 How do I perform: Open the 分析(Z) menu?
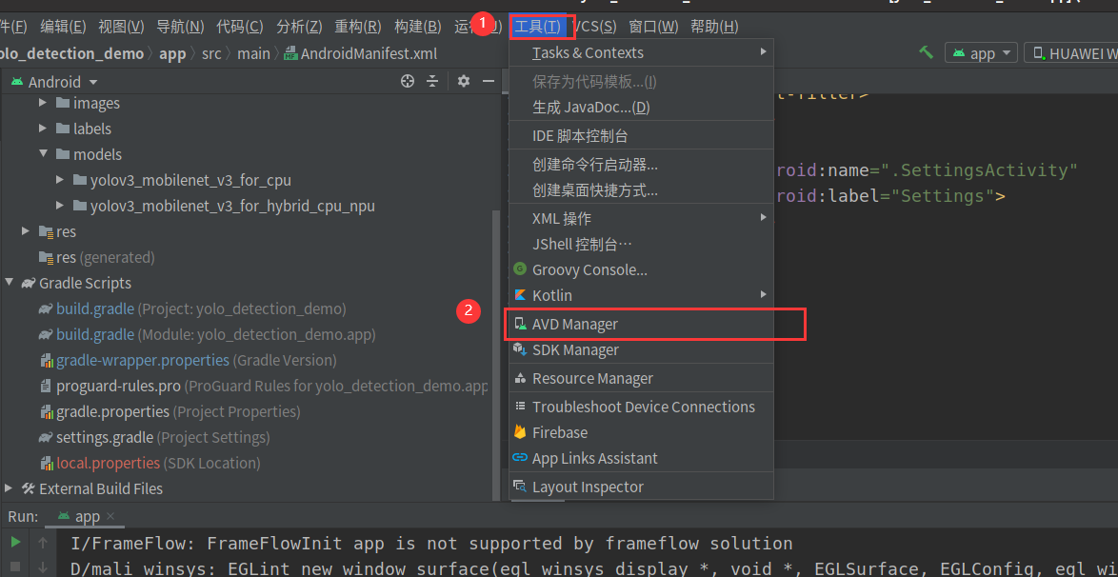(299, 27)
